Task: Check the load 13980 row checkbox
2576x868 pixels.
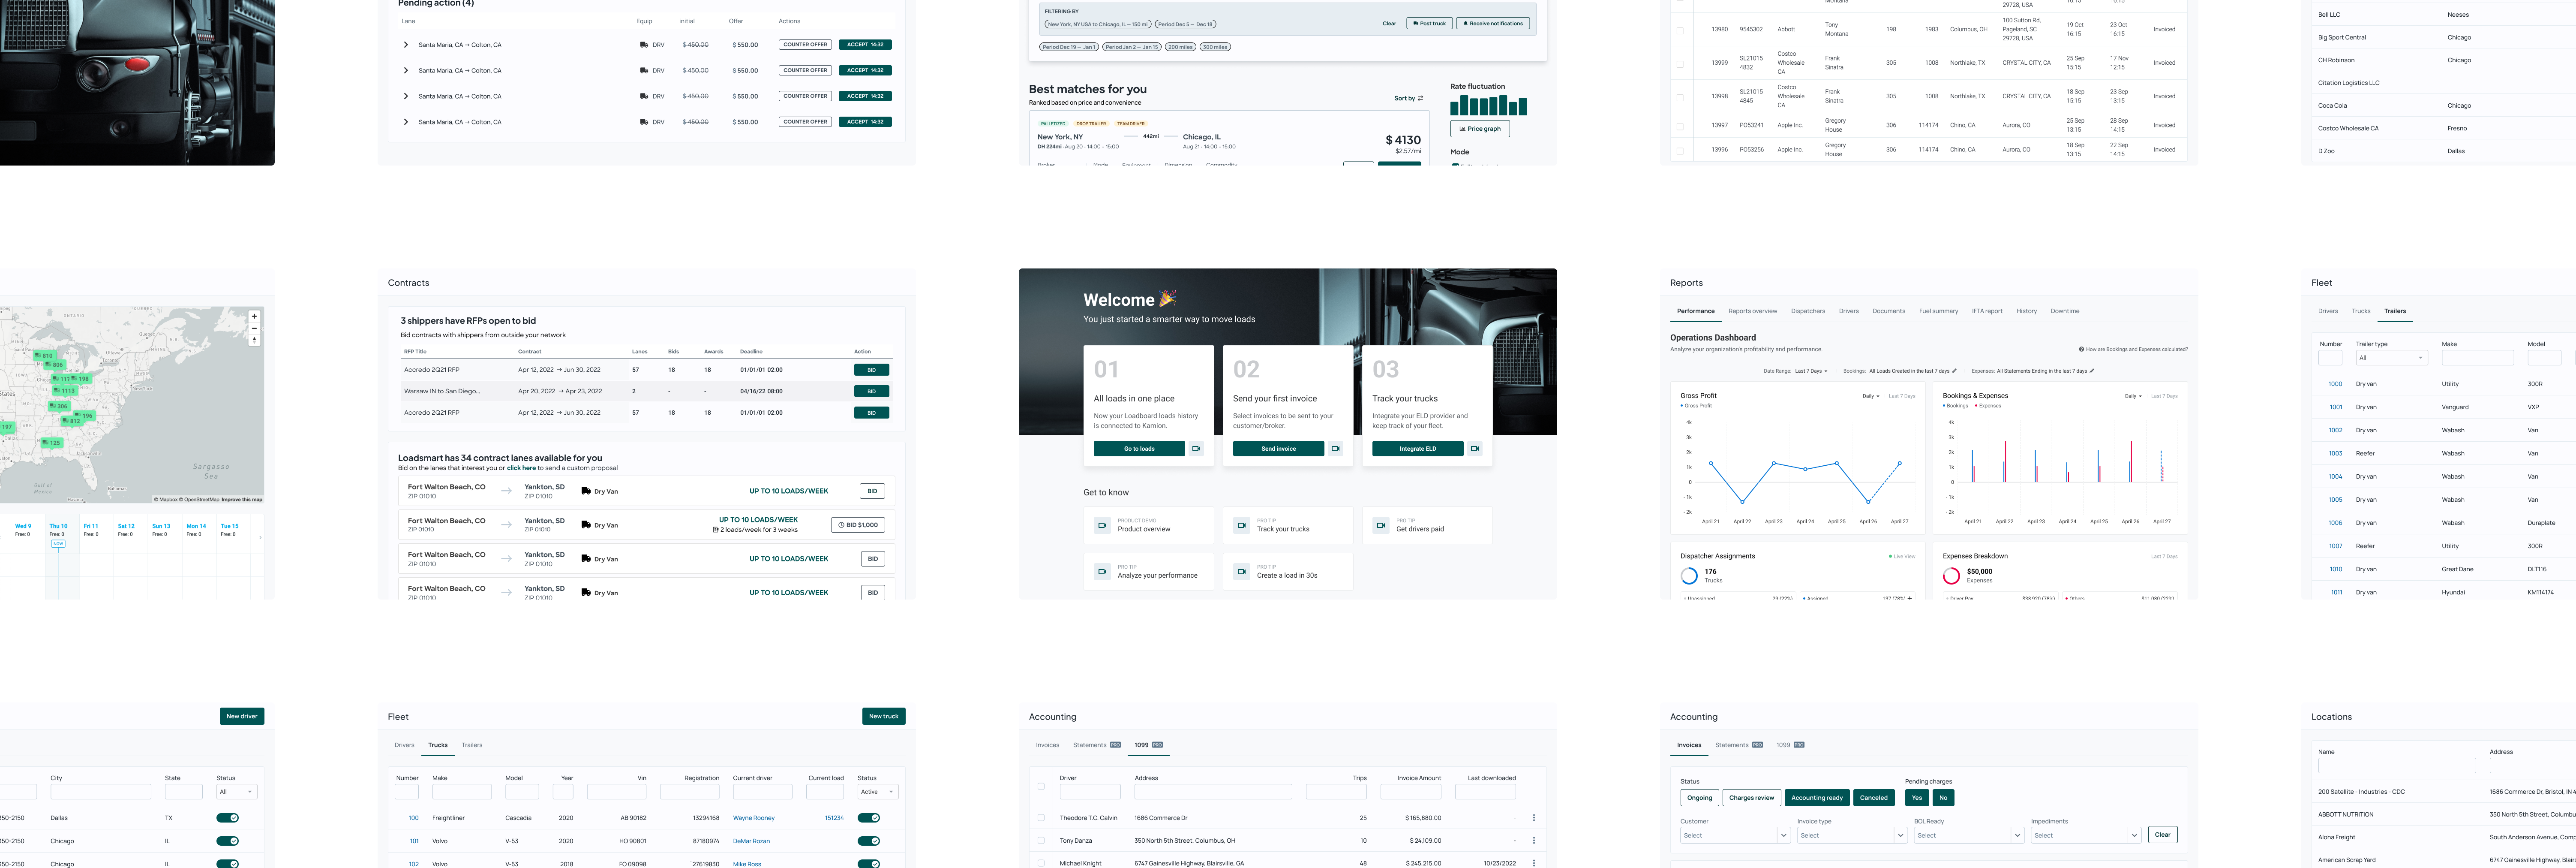Action: 1680,30
